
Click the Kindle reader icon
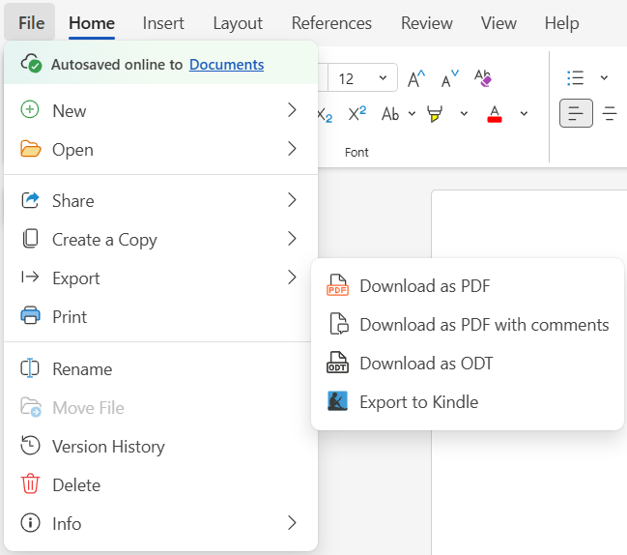337,401
